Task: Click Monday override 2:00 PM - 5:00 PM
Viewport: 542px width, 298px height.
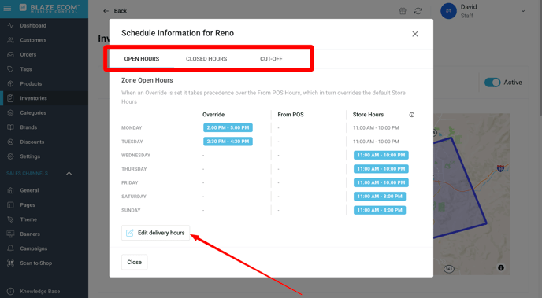Action: click(228, 127)
